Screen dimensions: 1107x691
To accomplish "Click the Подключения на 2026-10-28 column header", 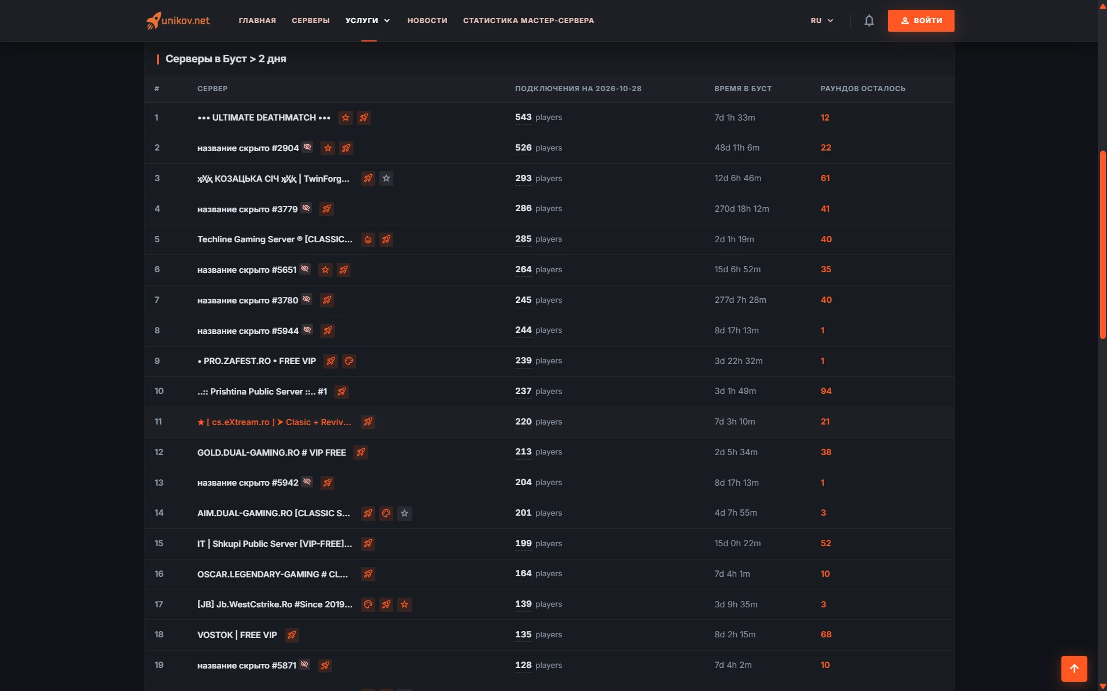I will [578, 89].
